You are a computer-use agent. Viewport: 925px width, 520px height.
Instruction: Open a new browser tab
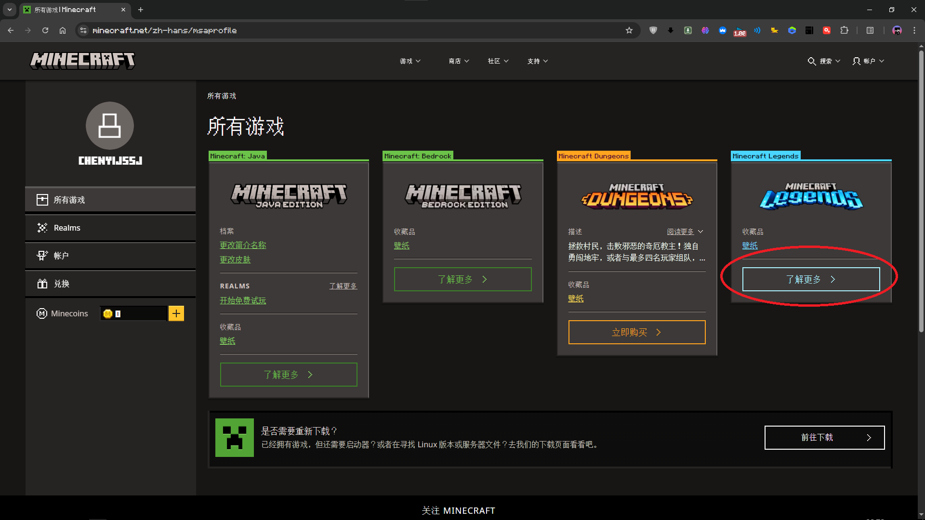click(x=141, y=10)
